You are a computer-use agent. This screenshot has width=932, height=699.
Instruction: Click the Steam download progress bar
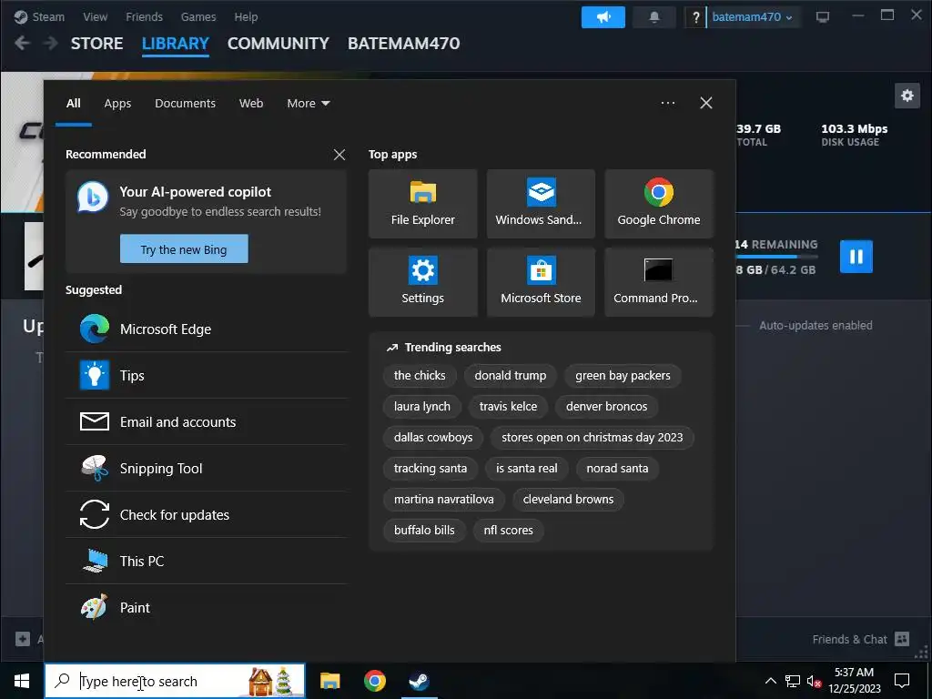(776, 257)
